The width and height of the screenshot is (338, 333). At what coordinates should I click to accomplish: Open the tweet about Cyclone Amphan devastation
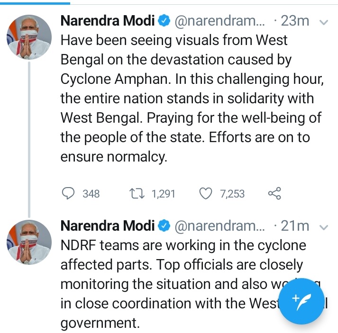[x=190, y=99]
